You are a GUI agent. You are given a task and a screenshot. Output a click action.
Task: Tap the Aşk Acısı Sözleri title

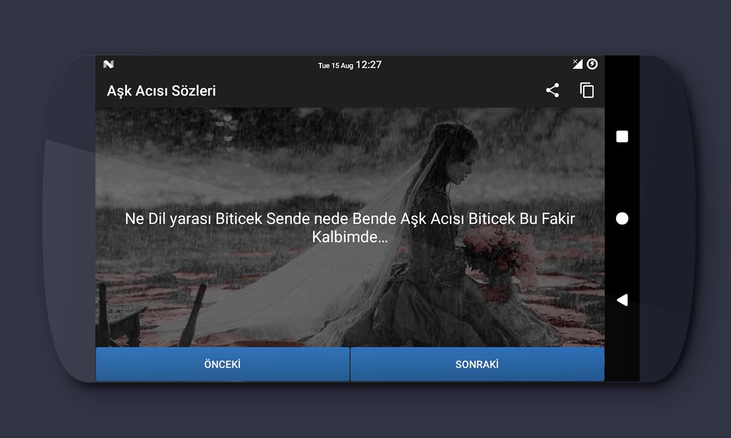tap(162, 91)
